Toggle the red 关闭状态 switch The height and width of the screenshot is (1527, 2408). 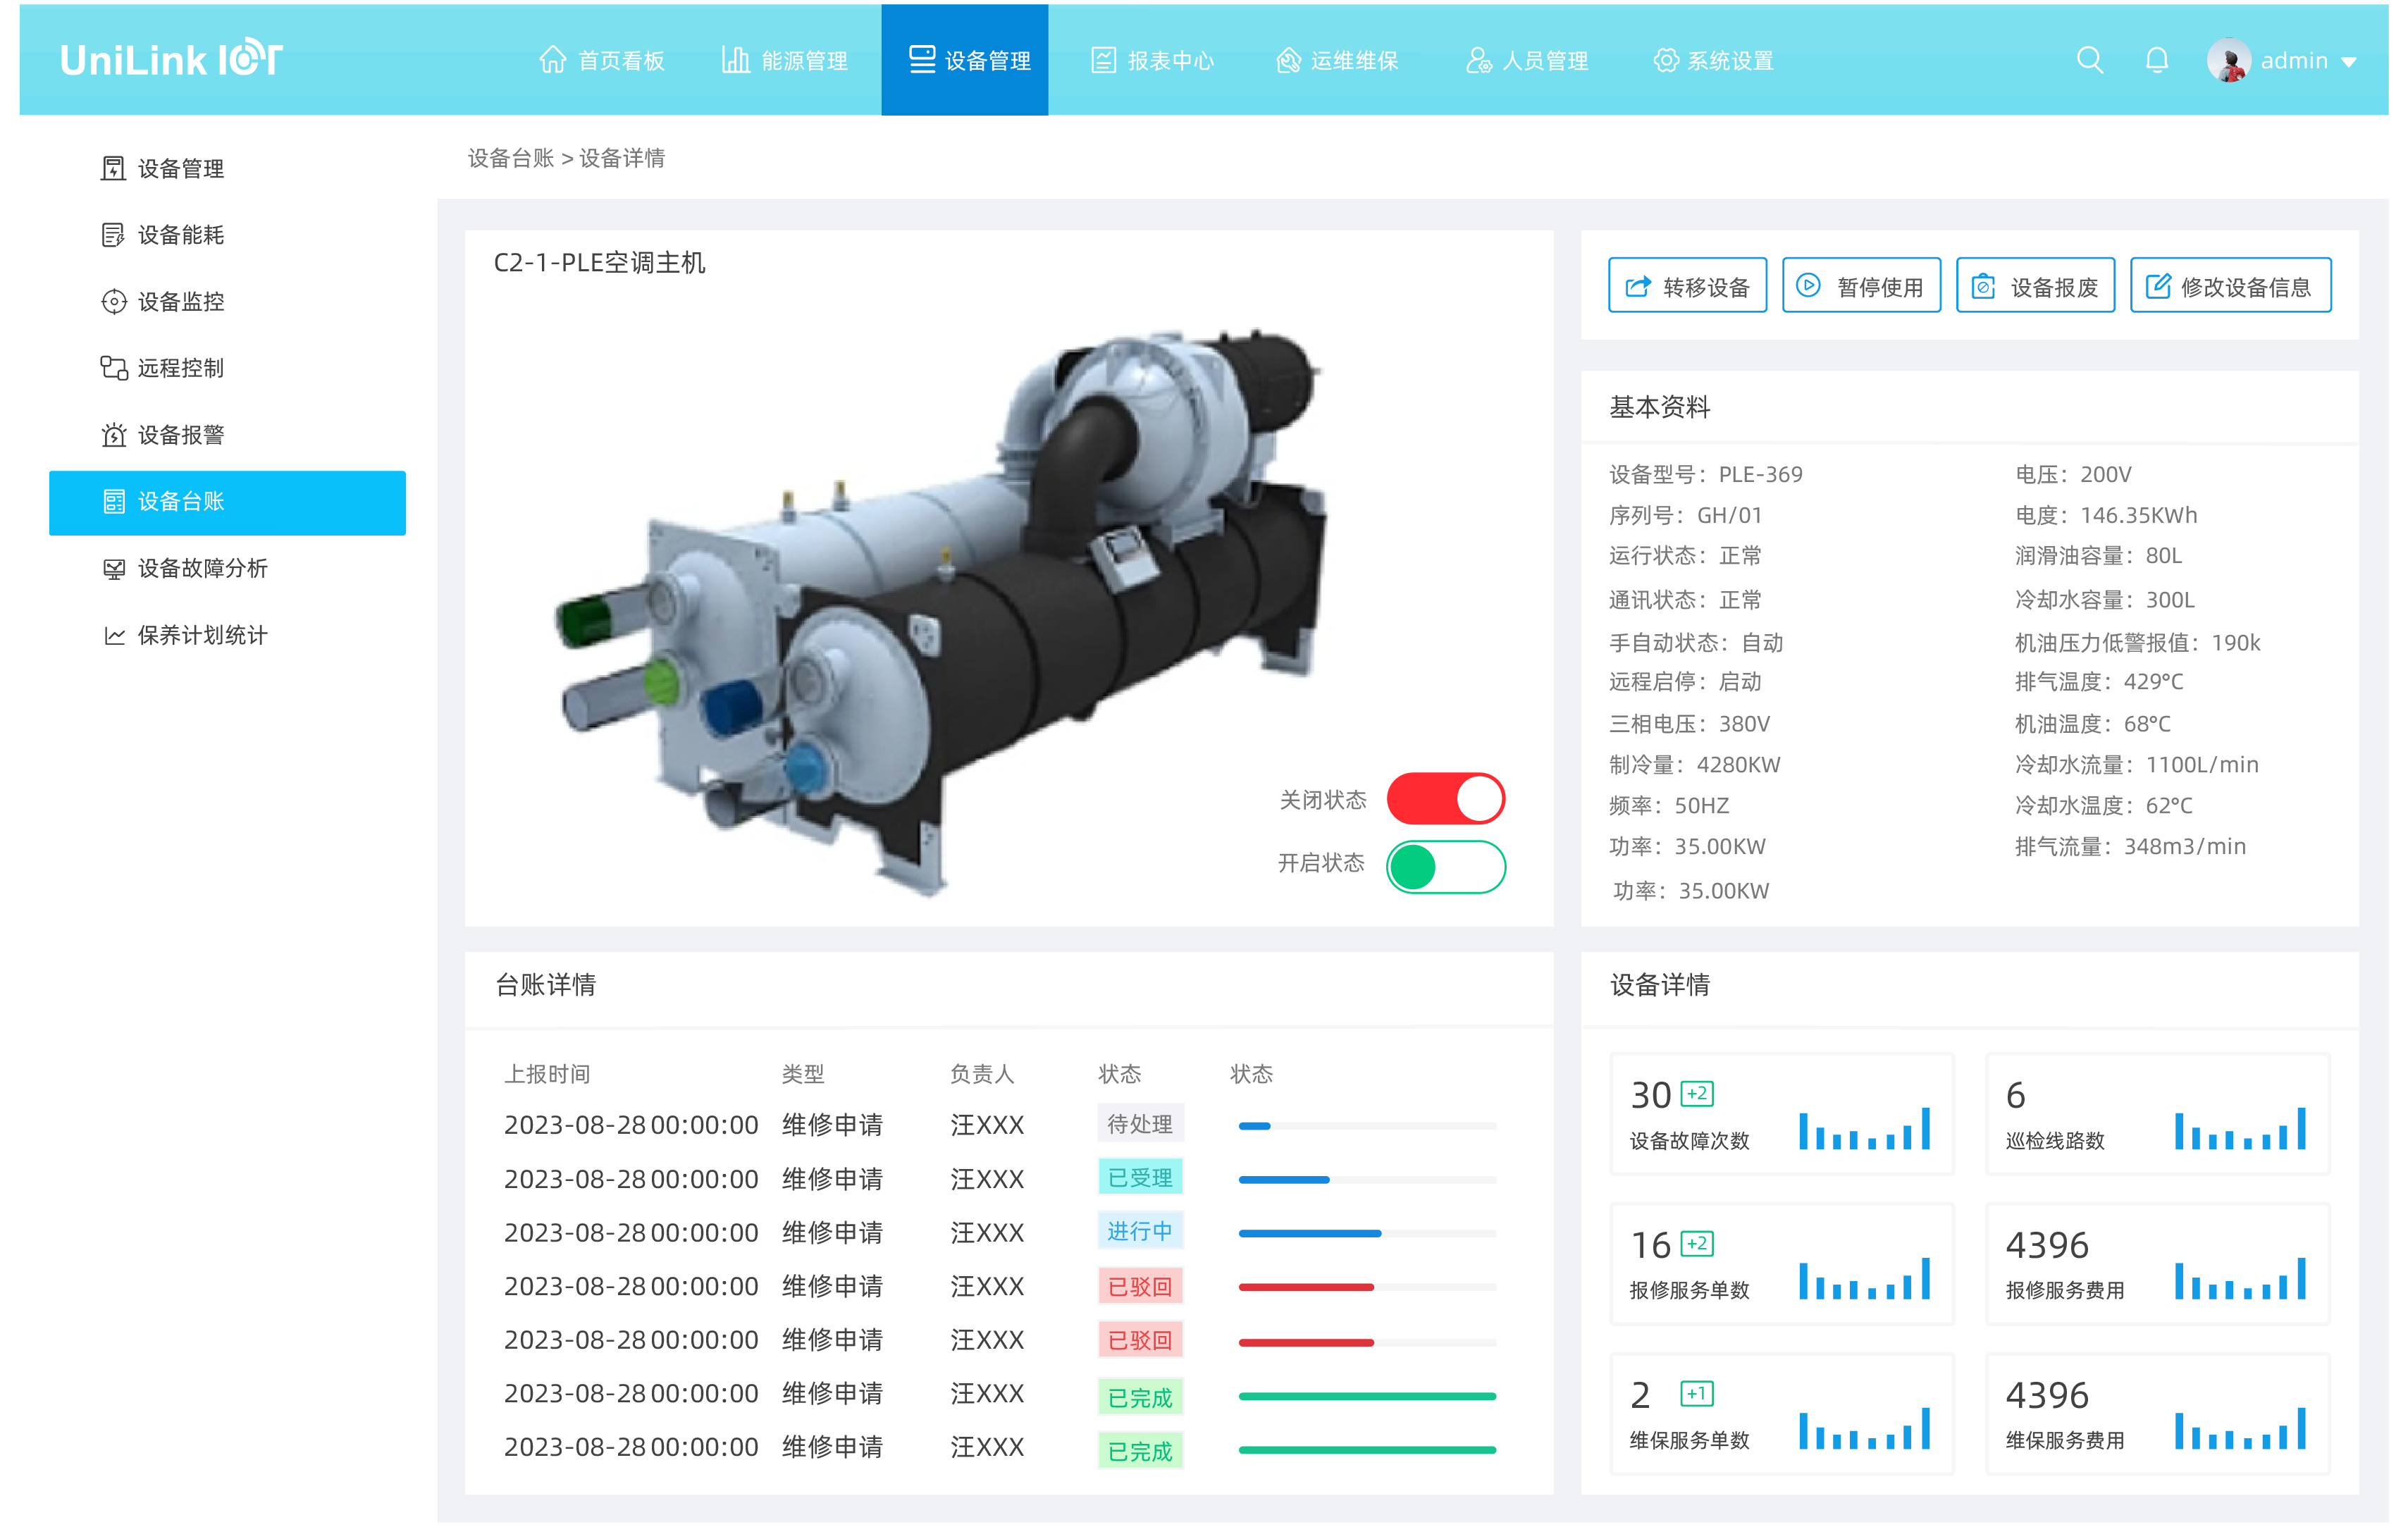coord(1446,798)
